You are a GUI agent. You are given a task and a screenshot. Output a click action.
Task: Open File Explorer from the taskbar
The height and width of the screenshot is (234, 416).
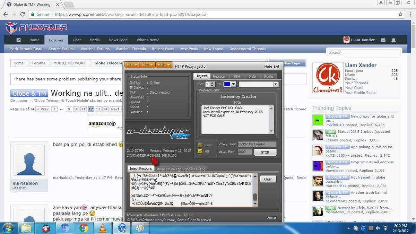(x=27, y=228)
